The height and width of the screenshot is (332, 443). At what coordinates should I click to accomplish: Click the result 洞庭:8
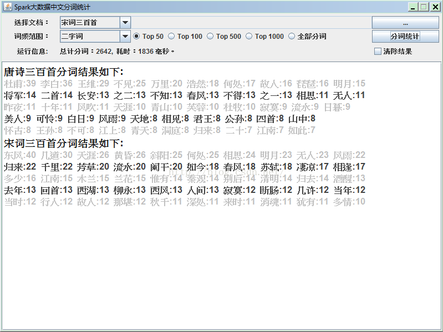[x=175, y=130]
